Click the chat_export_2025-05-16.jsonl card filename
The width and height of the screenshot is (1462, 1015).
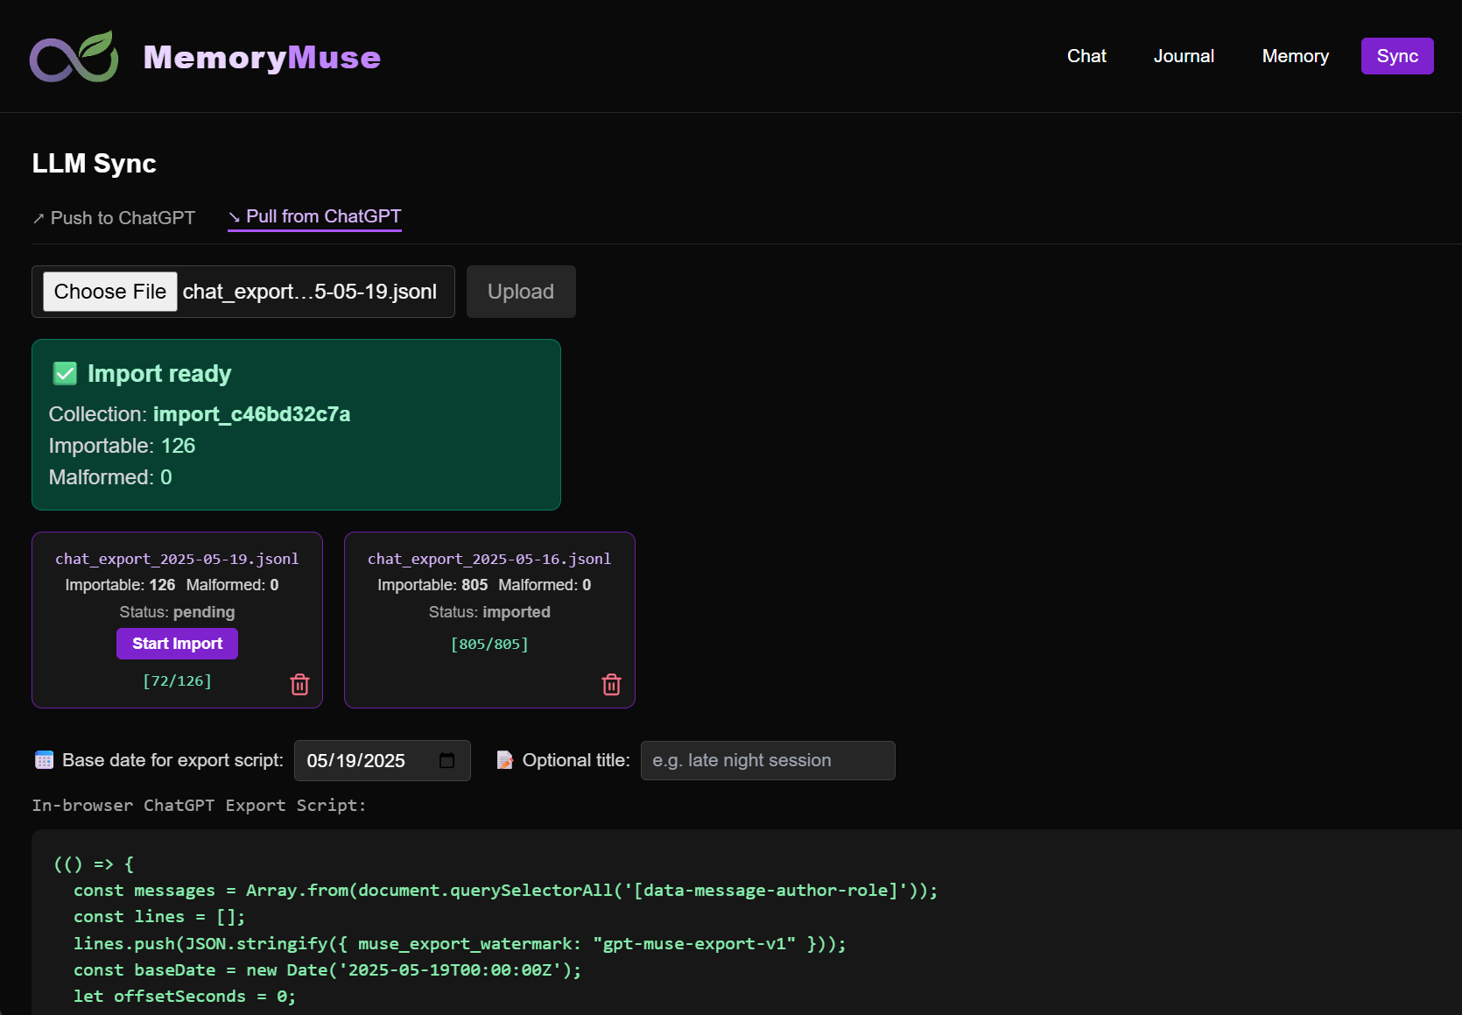click(489, 559)
